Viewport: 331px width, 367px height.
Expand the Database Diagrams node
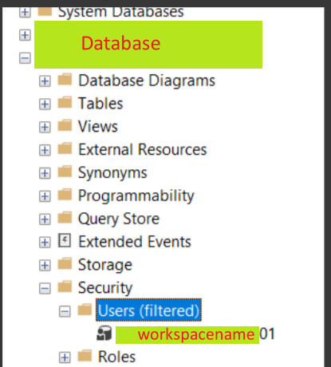coord(45,81)
